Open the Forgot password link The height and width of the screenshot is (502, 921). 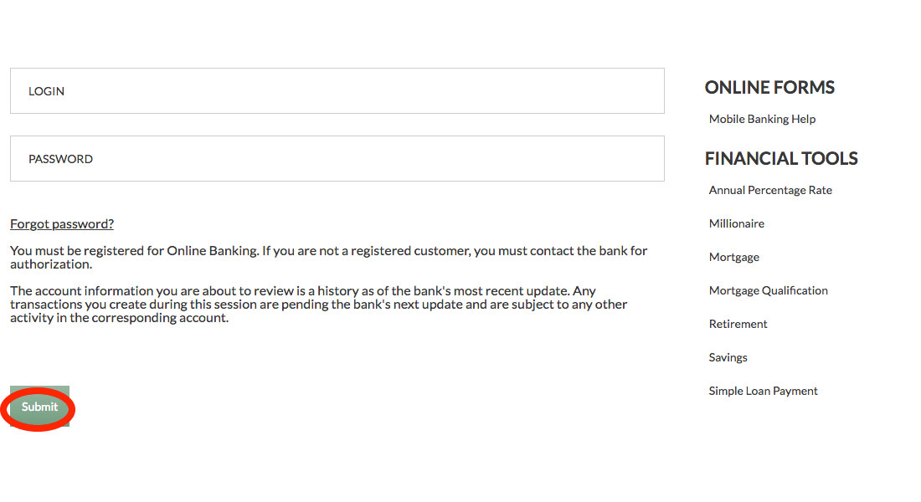pyautogui.click(x=62, y=224)
